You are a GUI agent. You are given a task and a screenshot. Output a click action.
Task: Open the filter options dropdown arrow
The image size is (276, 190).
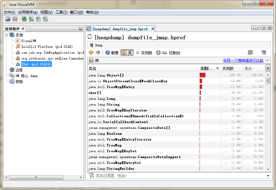[x=268, y=176]
